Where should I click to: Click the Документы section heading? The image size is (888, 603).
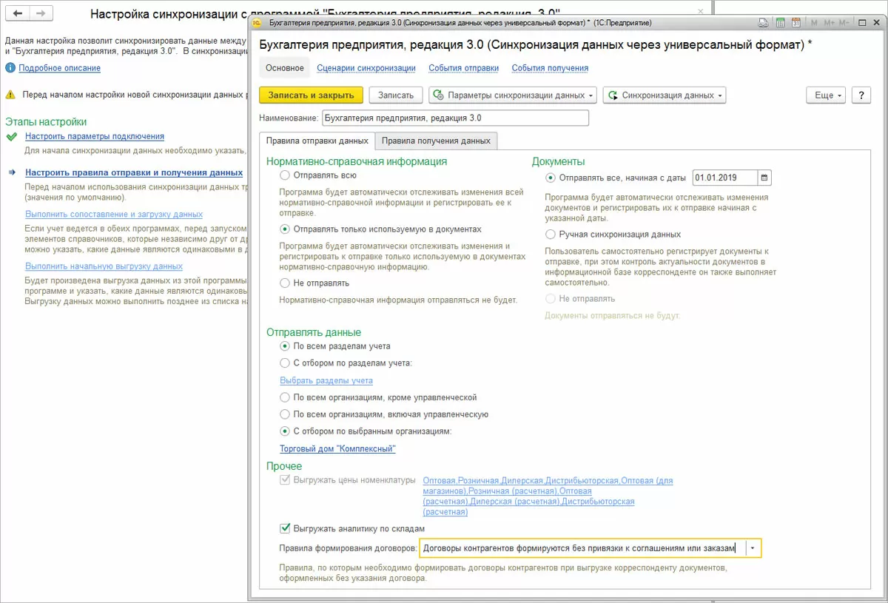click(x=559, y=161)
